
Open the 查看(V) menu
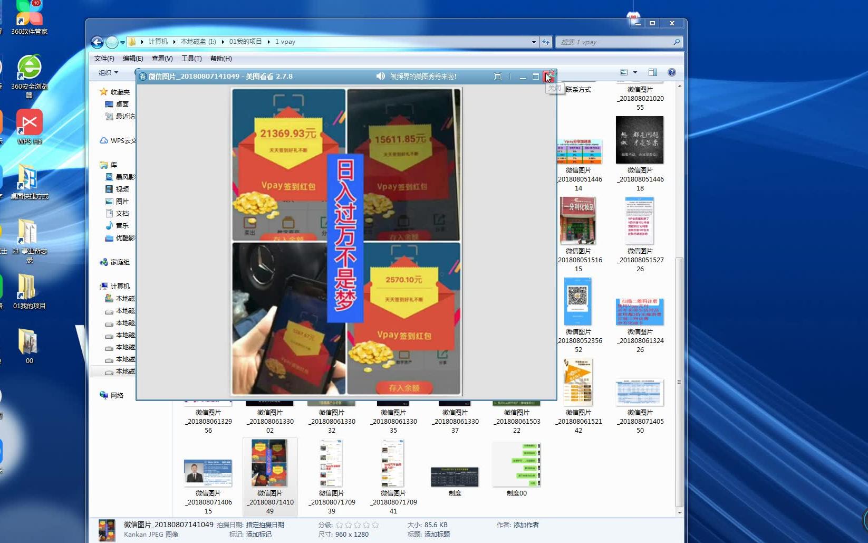pyautogui.click(x=162, y=59)
